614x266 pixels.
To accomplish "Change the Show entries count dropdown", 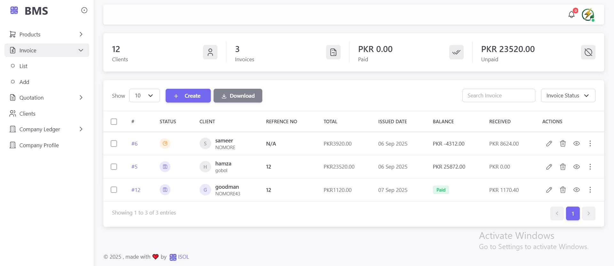I will [x=144, y=95].
